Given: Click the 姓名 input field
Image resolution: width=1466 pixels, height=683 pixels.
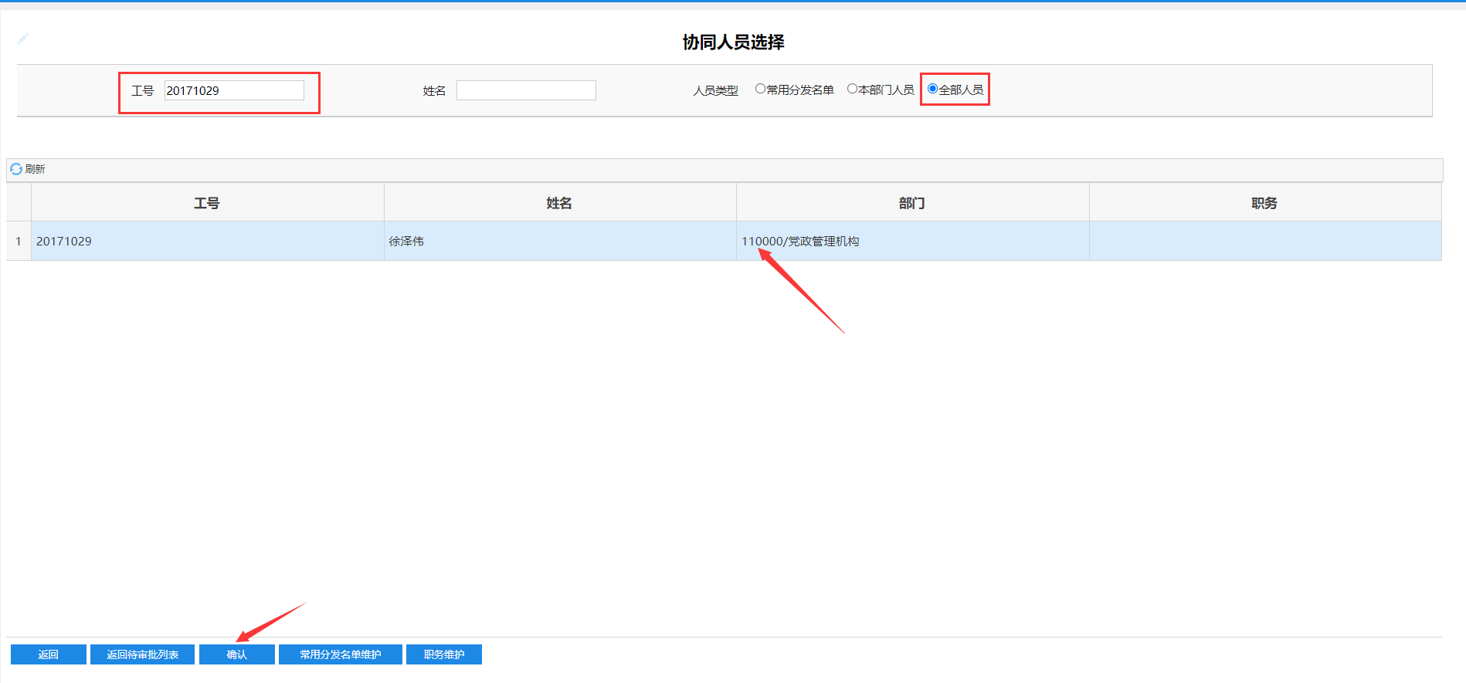Looking at the screenshot, I should (x=526, y=90).
